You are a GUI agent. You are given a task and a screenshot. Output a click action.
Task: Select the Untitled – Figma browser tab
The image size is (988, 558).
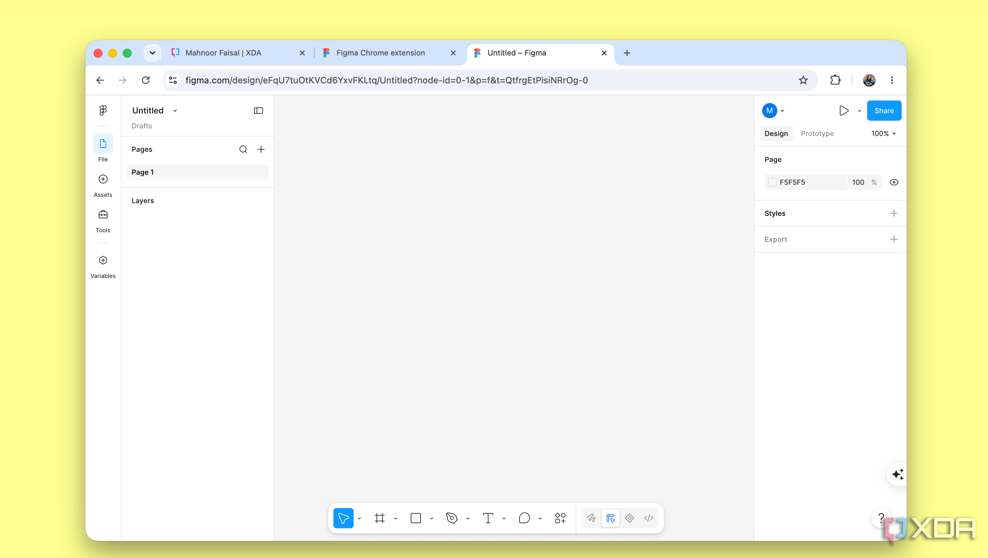(x=540, y=53)
